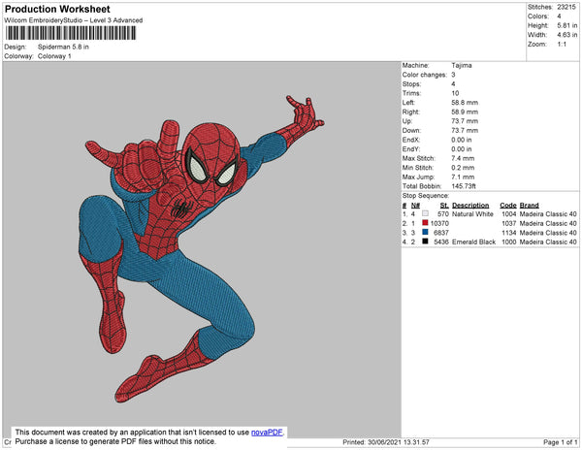The height and width of the screenshot is (450, 582).
Task: Click the Min Stitch value 0.2 mm
Action: coord(463,168)
